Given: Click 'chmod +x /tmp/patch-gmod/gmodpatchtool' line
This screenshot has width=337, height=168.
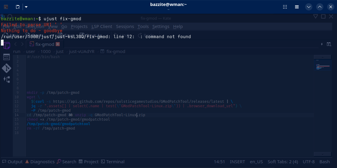Looking at the screenshot, I should pos(68,119).
